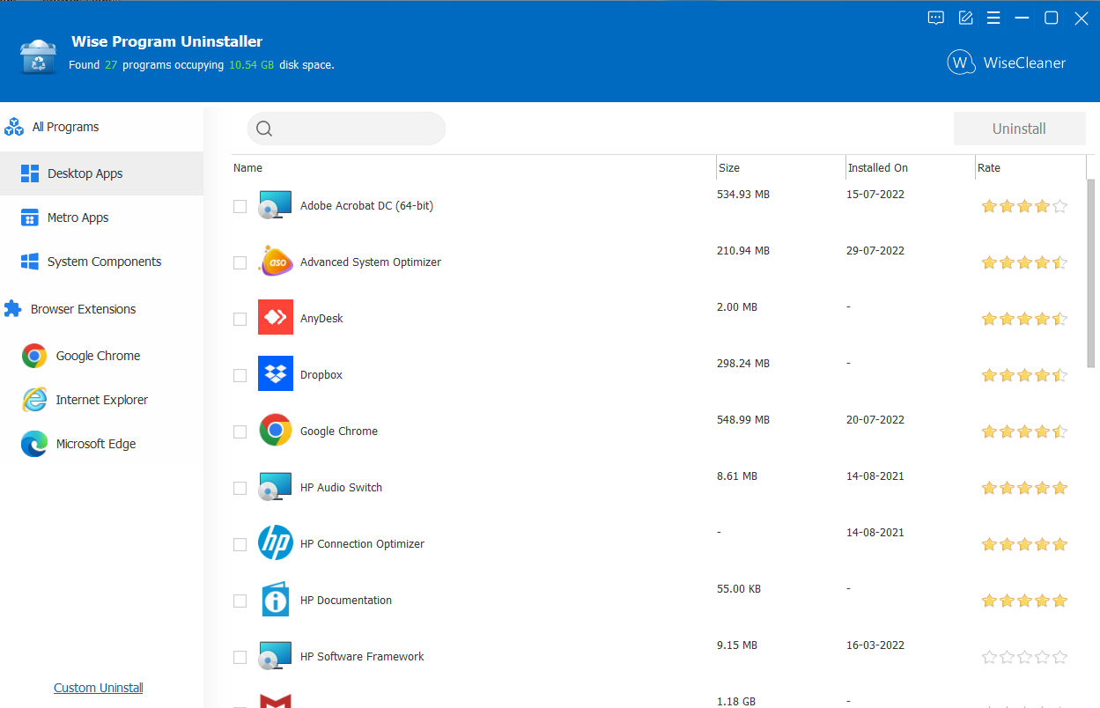Click the program search field

coord(346,129)
